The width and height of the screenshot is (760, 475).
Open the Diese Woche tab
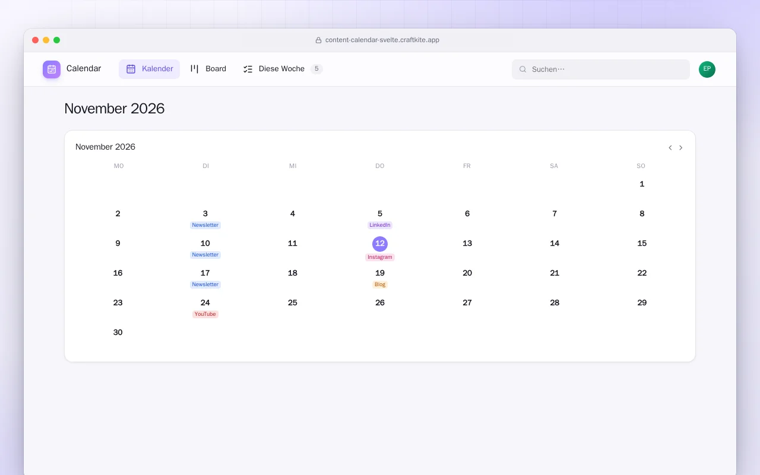282,69
